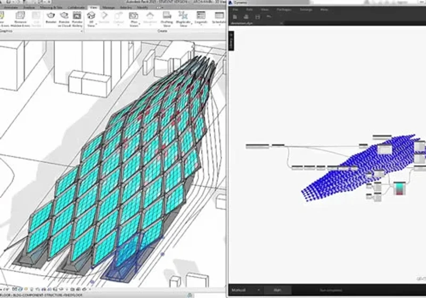426x298 pixels.
Task: Open the Dynamo File menu
Action: click(x=235, y=10)
